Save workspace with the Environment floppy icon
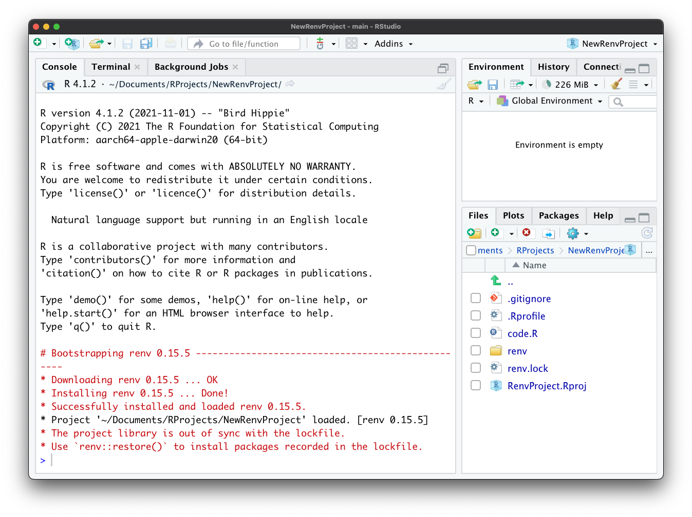The image size is (692, 517). point(493,85)
